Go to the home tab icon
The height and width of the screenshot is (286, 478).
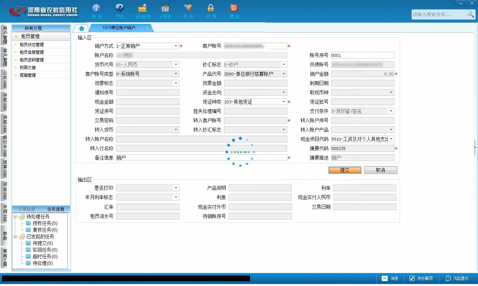pyautogui.click(x=81, y=28)
